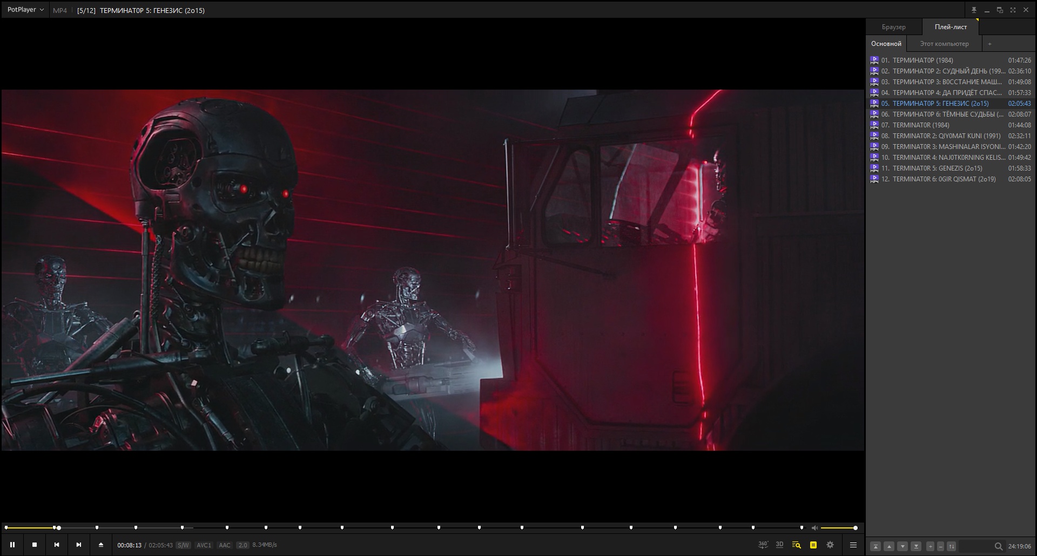Image resolution: width=1037 pixels, height=556 pixels.
Task: Select TERMINATOR 5: GENEZIS (2o15) entry
Action: click(x=951, y=168)
